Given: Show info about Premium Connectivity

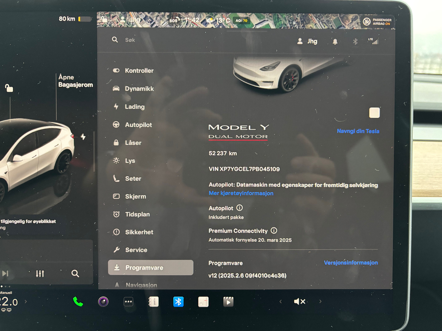Looking at the screenshot, I should coord(274,230).
